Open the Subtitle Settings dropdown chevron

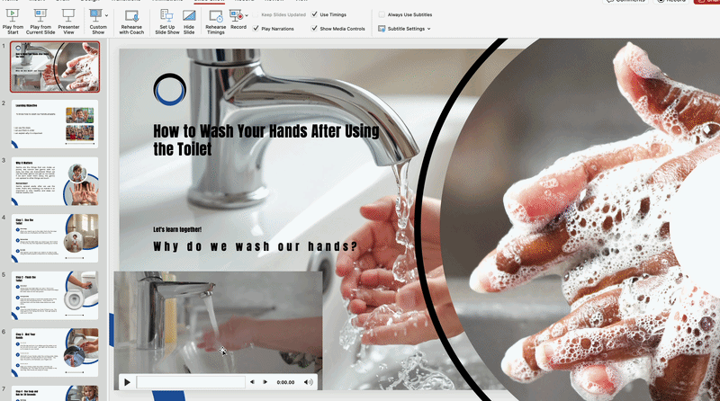pyautogui.click(x=429, y=29)
